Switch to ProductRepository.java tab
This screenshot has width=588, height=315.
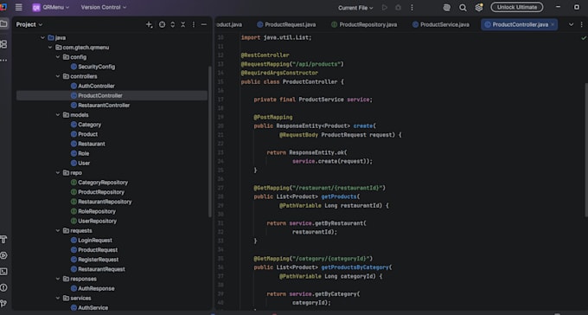point(364,25)
